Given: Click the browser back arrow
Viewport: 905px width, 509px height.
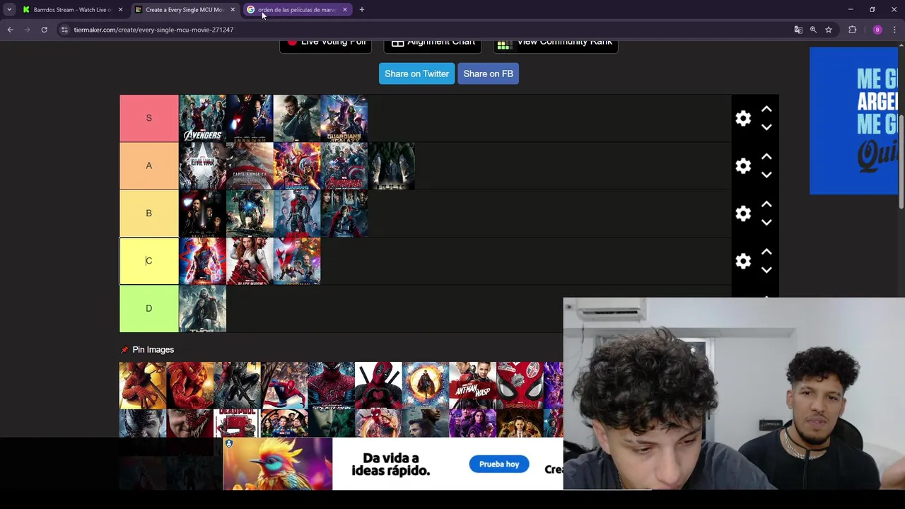Looking at the screenshot, I should tap(10, 30).
